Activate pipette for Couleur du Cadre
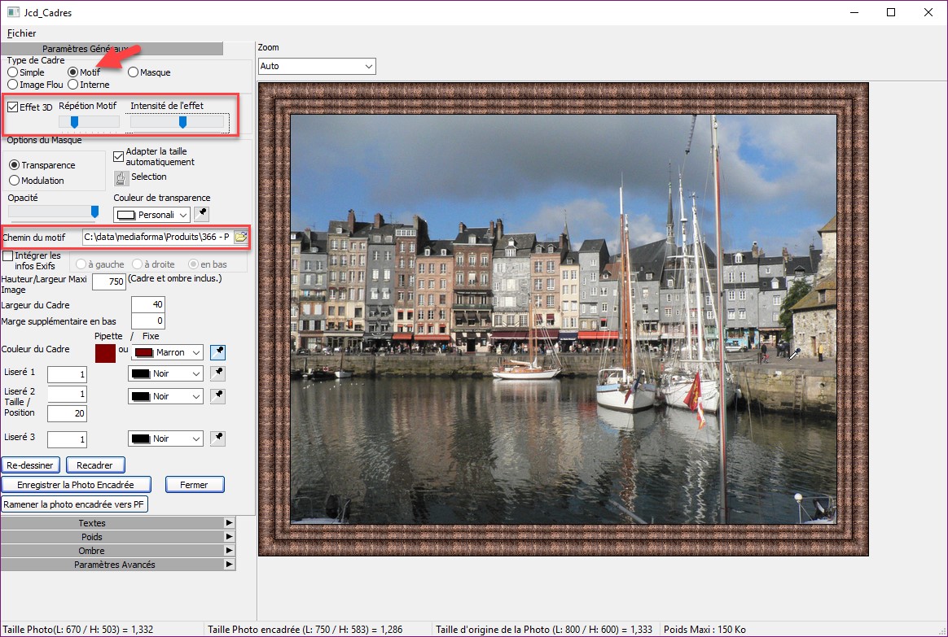The width and height of the screenshot is (948, 637). point(217,352)
